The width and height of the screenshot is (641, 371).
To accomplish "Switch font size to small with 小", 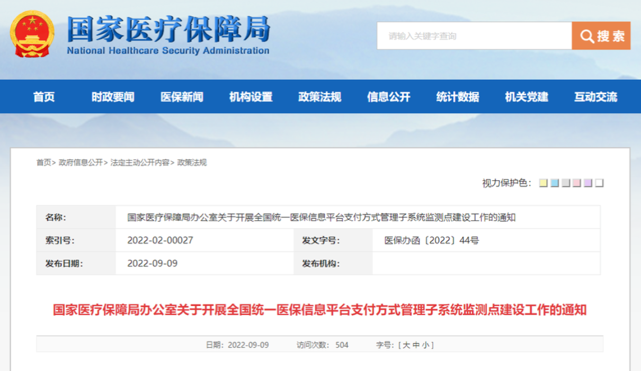I will point(425,345).
